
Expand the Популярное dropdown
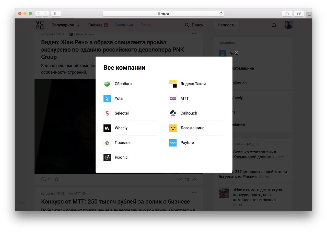click(66, 25)
